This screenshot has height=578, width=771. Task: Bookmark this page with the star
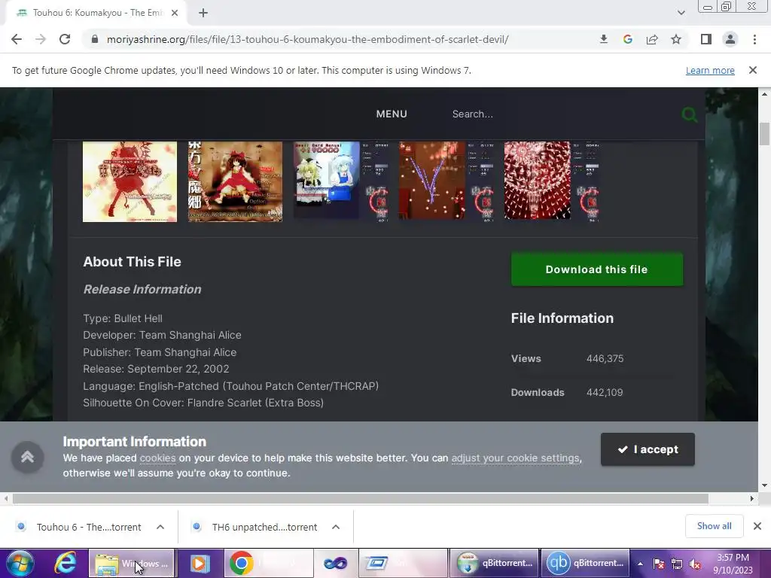(x=676, y=39)
